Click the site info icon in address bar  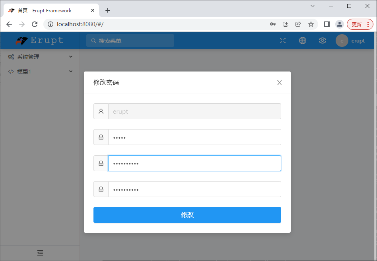pyautogui.click(x=51, y=24)
